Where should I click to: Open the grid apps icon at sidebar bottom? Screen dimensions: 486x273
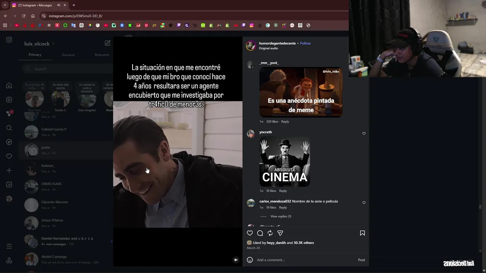(x=9, y=260)
